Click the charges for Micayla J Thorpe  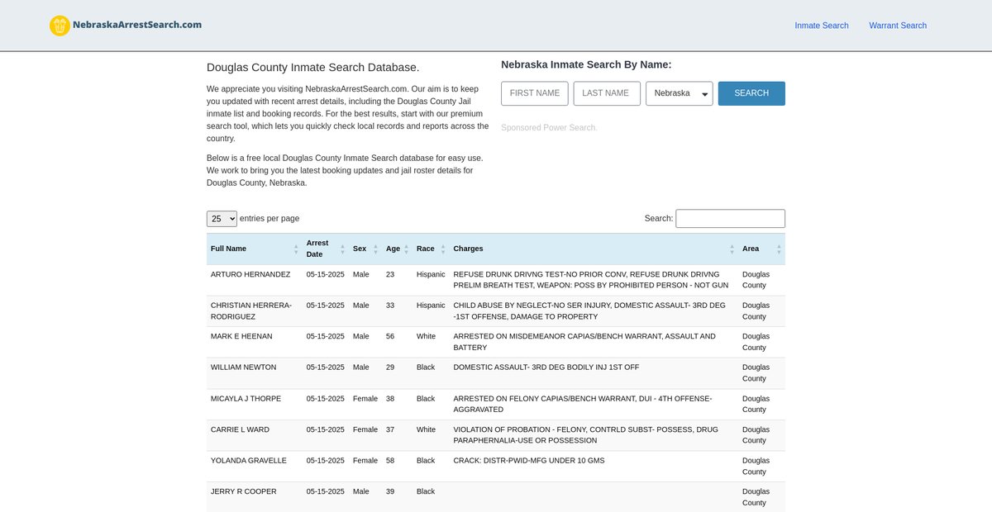(583, 404)
